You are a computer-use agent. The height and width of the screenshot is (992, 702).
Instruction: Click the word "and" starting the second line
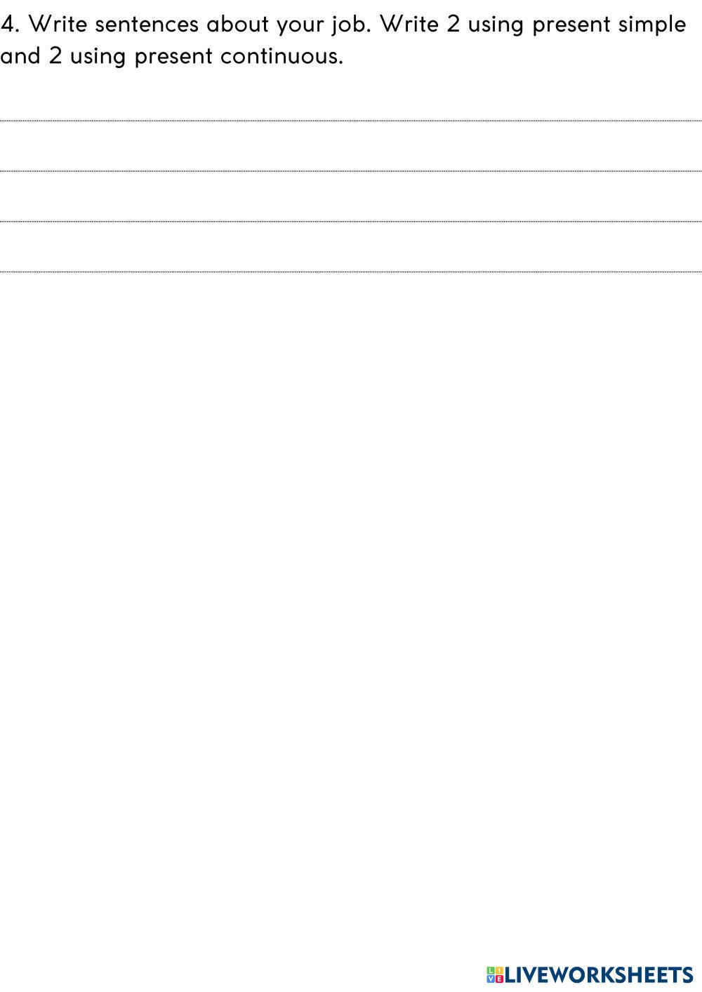[20, 56]
